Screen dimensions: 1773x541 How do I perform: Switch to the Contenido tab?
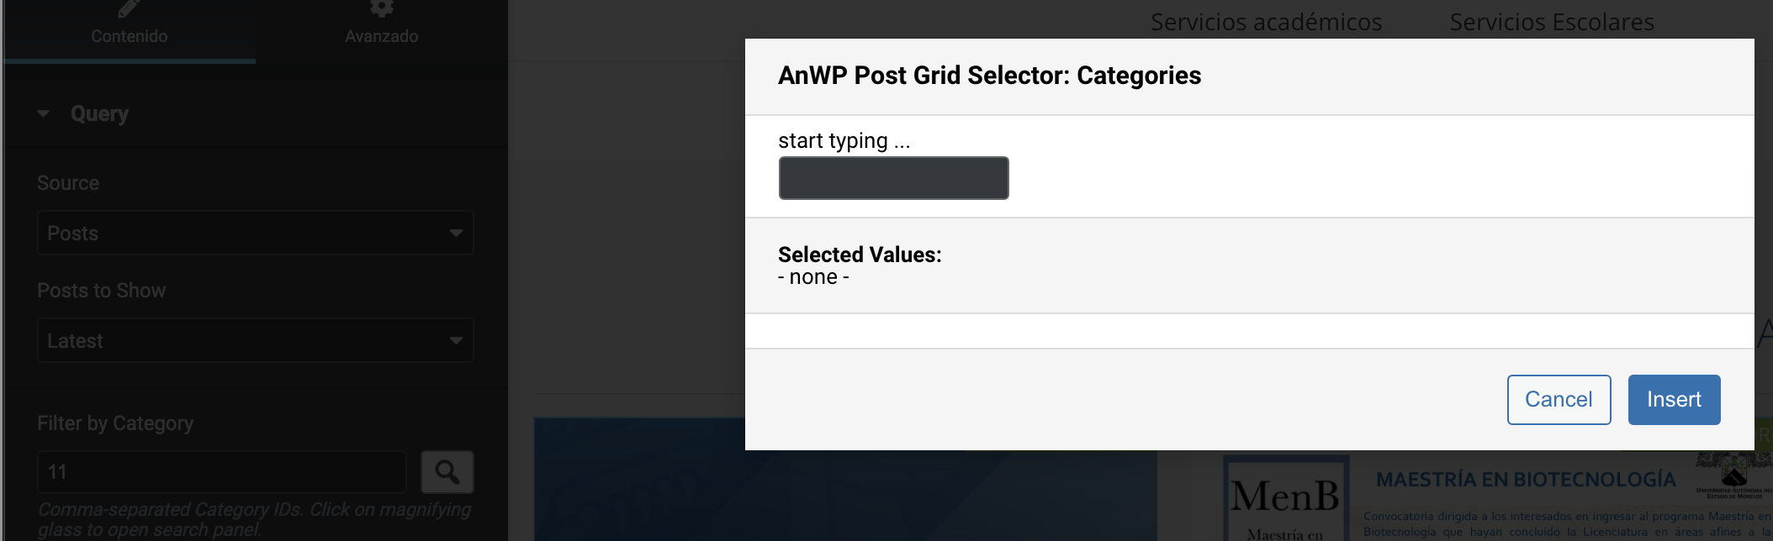129,30
